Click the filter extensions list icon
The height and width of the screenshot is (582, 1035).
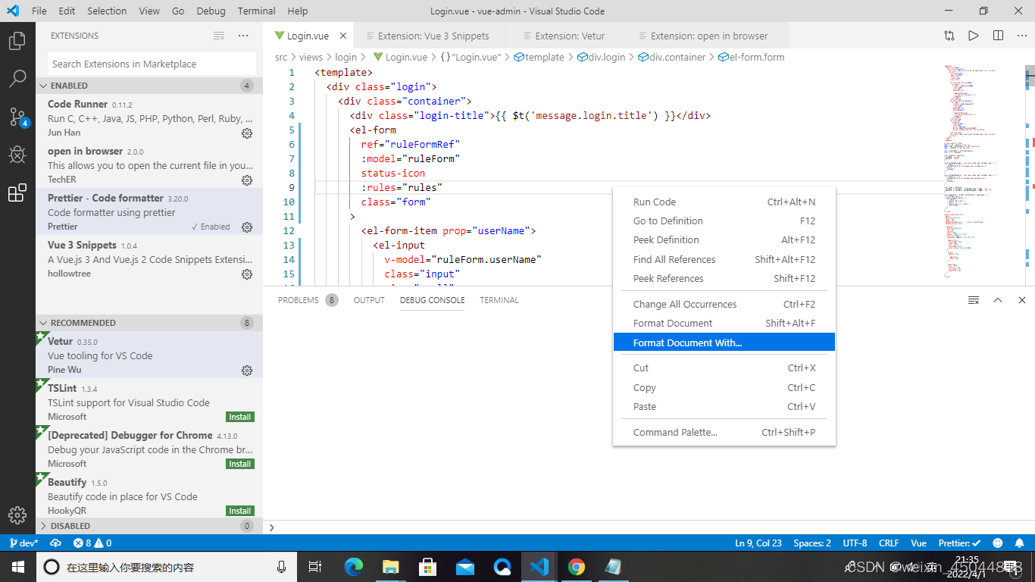coord(219,36)
